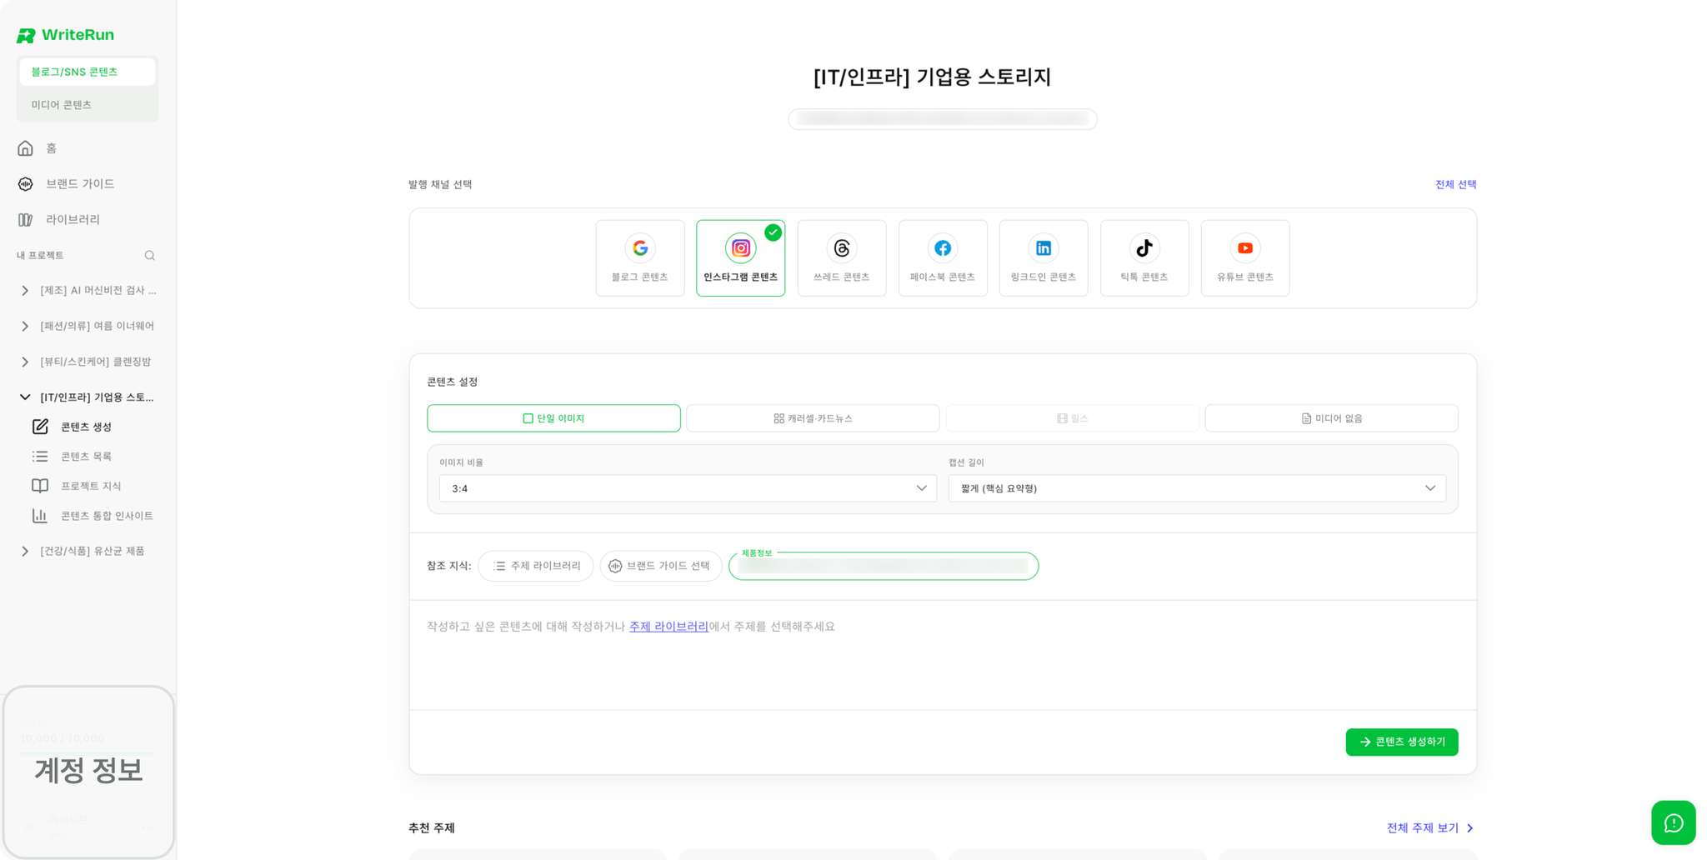Select the Facebook 페이스북 콘텐츠 icon
The height and width of the screenshot is (860, 1707).
(943, 248)
